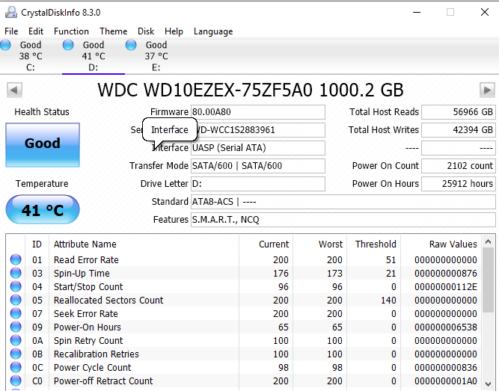Click the 41 °C temperature button
This screenshot has height=391, width=499.
pos(42,210)
